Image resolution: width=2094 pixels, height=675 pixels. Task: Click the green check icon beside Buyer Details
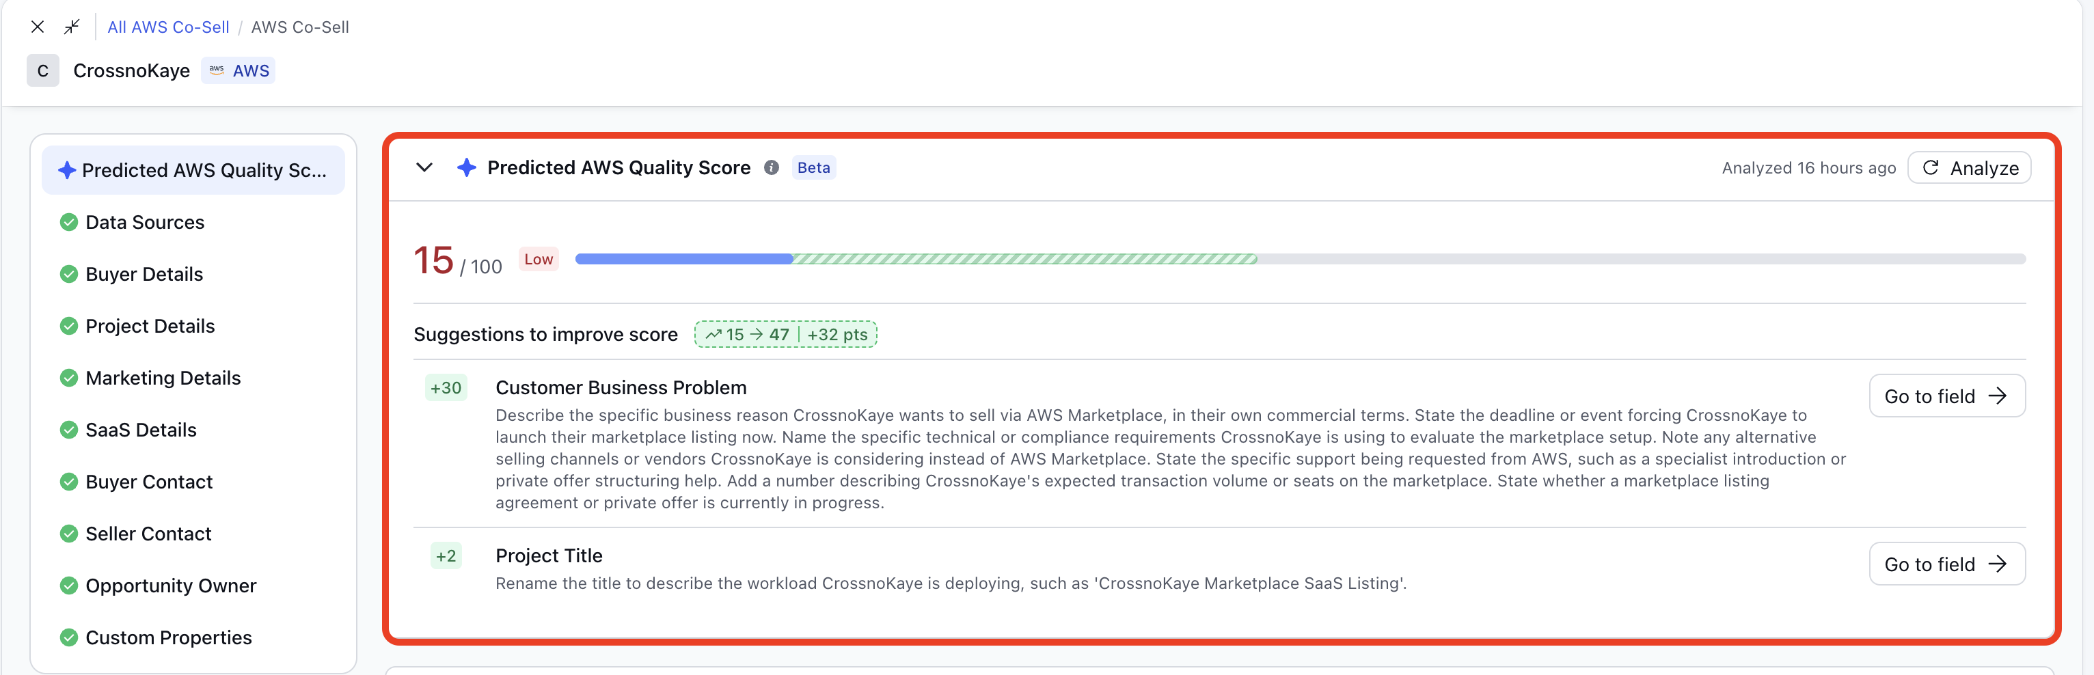click(69, 274)
